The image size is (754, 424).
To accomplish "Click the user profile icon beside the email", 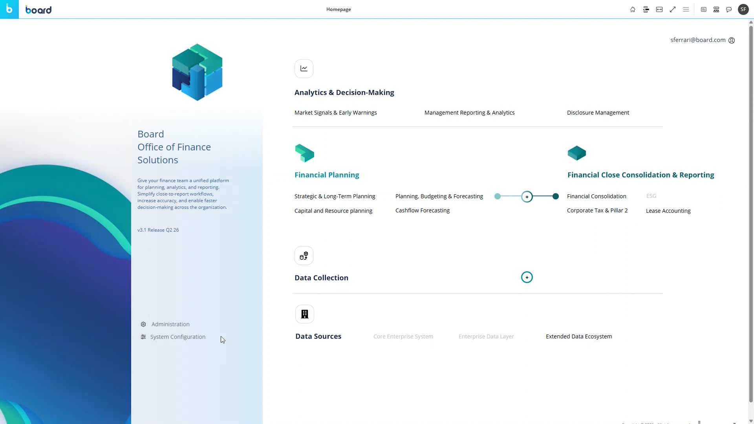I will click(732, 40).
